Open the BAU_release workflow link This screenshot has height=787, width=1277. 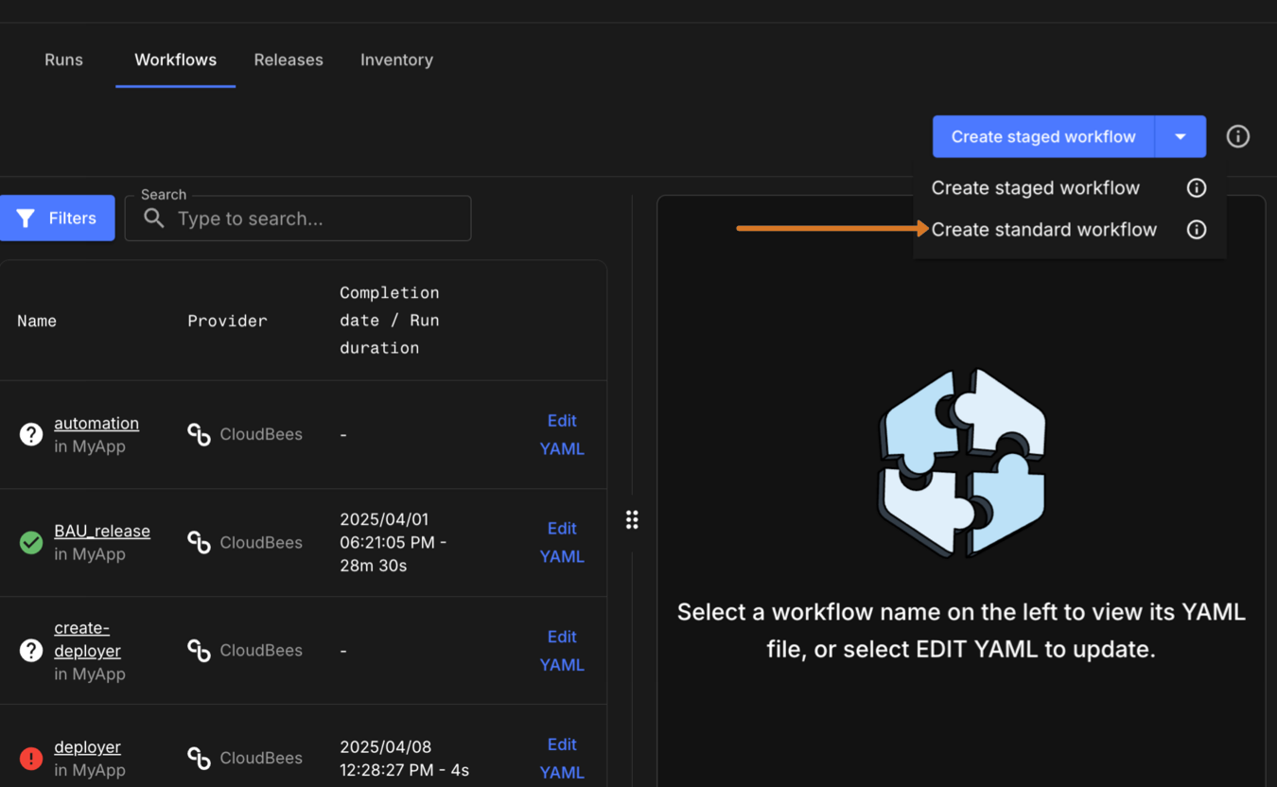click(101, 531)
